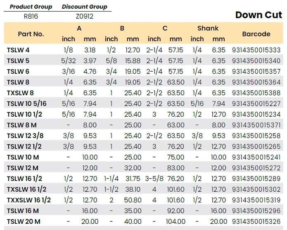Screen dimensions: 287x230
Task: Select the R816 product group value
Action: 31,16
